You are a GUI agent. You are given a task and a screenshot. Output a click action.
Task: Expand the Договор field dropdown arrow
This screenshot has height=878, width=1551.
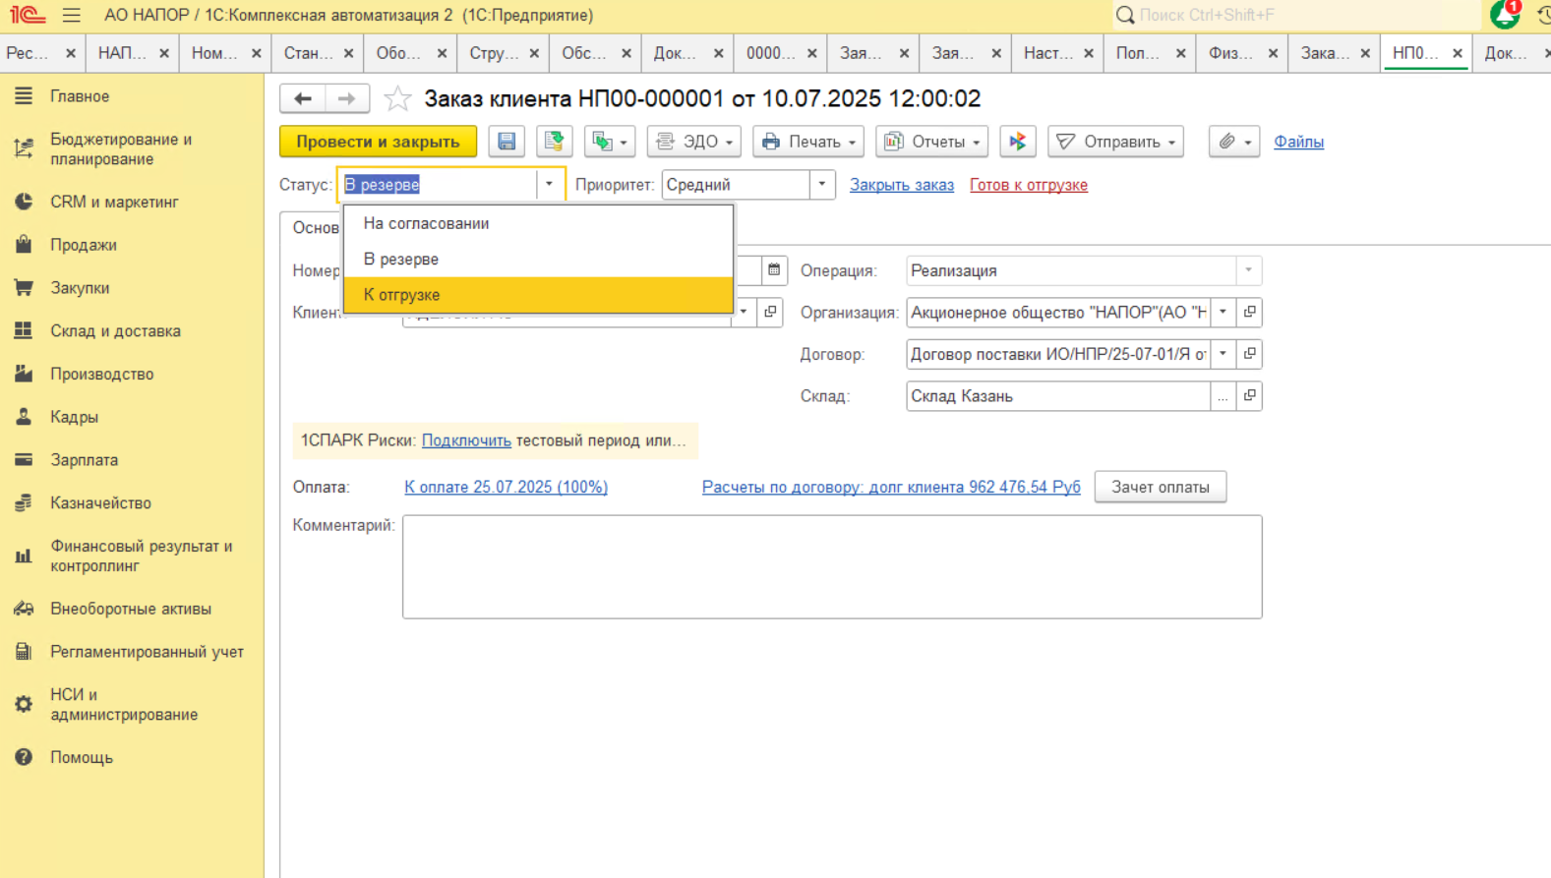click(1223, 354)
